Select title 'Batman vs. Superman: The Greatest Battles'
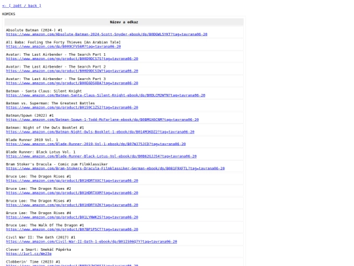The image size is (354, 266). (50, 103)
